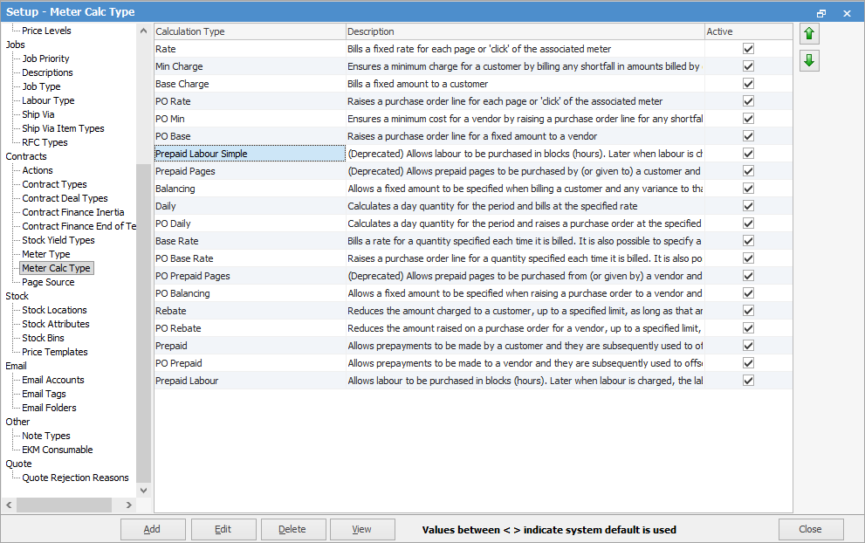Open EKM Consumable setup item

[58, 450]
